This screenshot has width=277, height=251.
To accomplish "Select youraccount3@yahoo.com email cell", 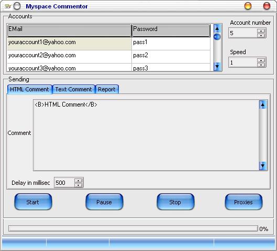I will [70, 68].
